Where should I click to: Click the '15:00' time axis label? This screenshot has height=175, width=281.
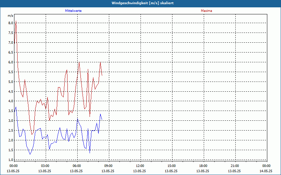pos(171,166)
